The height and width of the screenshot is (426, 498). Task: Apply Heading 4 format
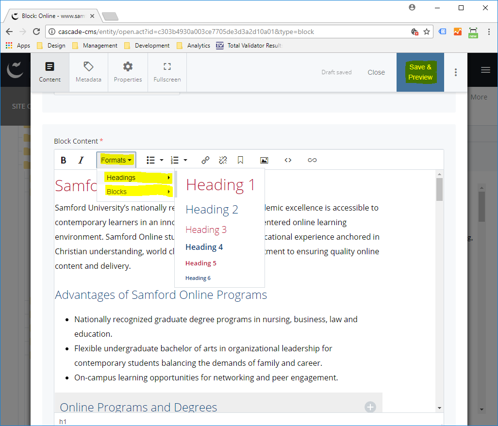pyautogui.click(x=204, y=247)
